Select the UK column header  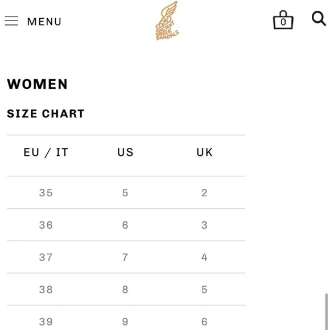pos(204,152)
